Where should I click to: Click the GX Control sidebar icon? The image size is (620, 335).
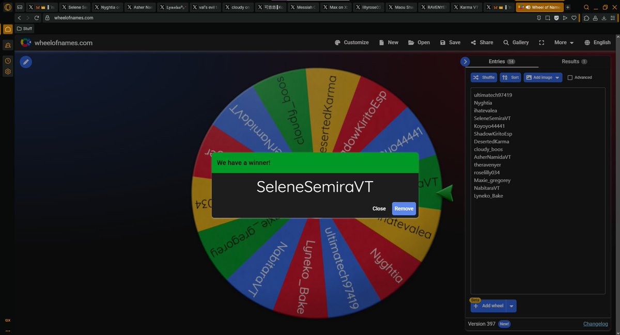tap(8, 320)
